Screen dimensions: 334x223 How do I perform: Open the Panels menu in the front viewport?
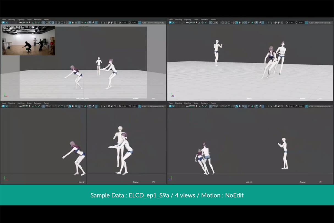(x=46, y=103)
